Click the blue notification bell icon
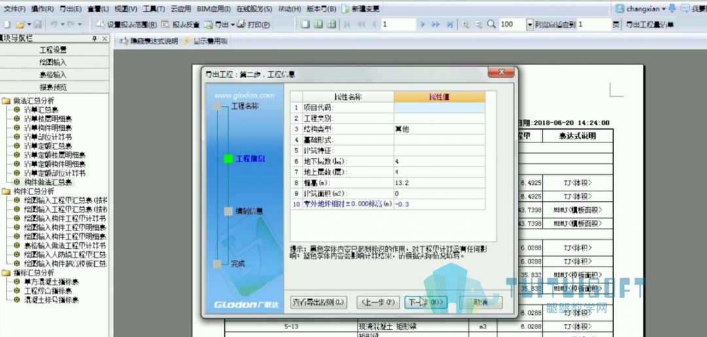 point(672,8)
